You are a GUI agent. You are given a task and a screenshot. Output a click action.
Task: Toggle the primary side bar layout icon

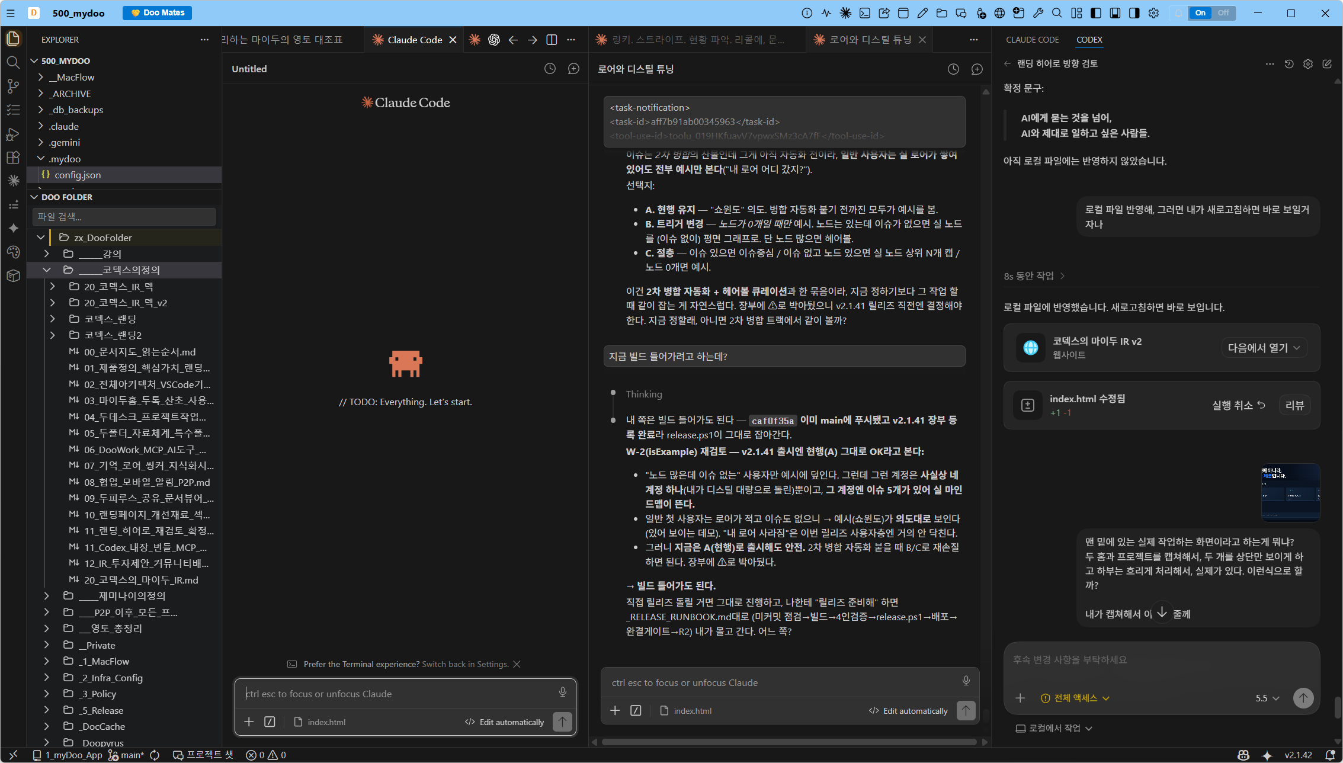point(1096,13)
